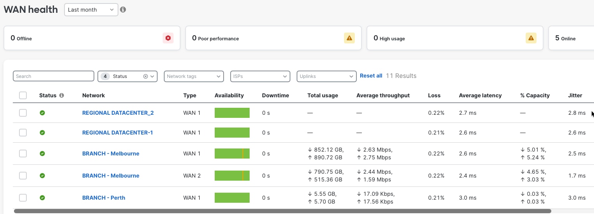Sort by the Availability column header
This screenshot has width=594, height=214.
click(x=229, y=95)
